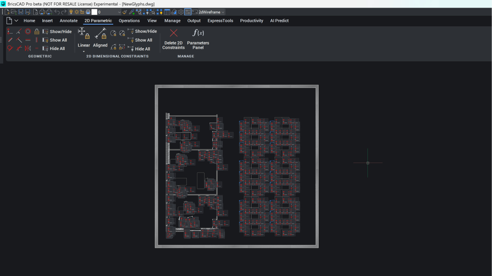
Task: Apply the Coincident geometric constraint
Action: pyautogui.click(x=10, y=31)
